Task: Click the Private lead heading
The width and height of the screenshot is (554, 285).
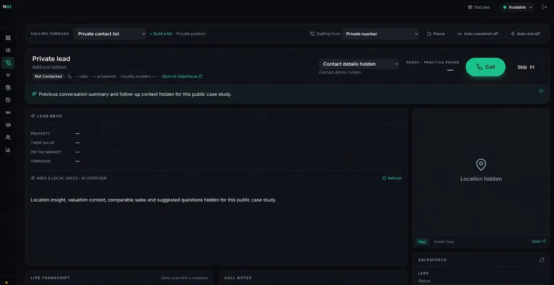Action: 51,59
